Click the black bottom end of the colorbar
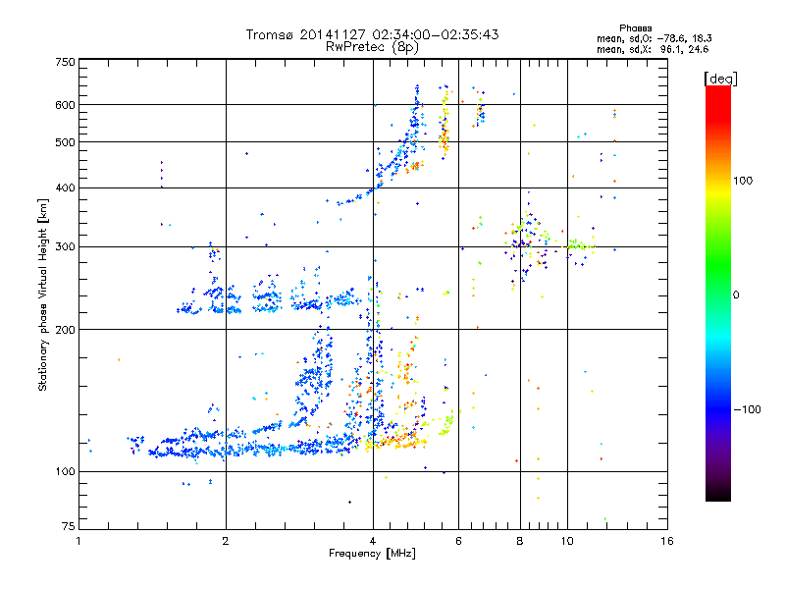785x589 pixels. (718, 496)
